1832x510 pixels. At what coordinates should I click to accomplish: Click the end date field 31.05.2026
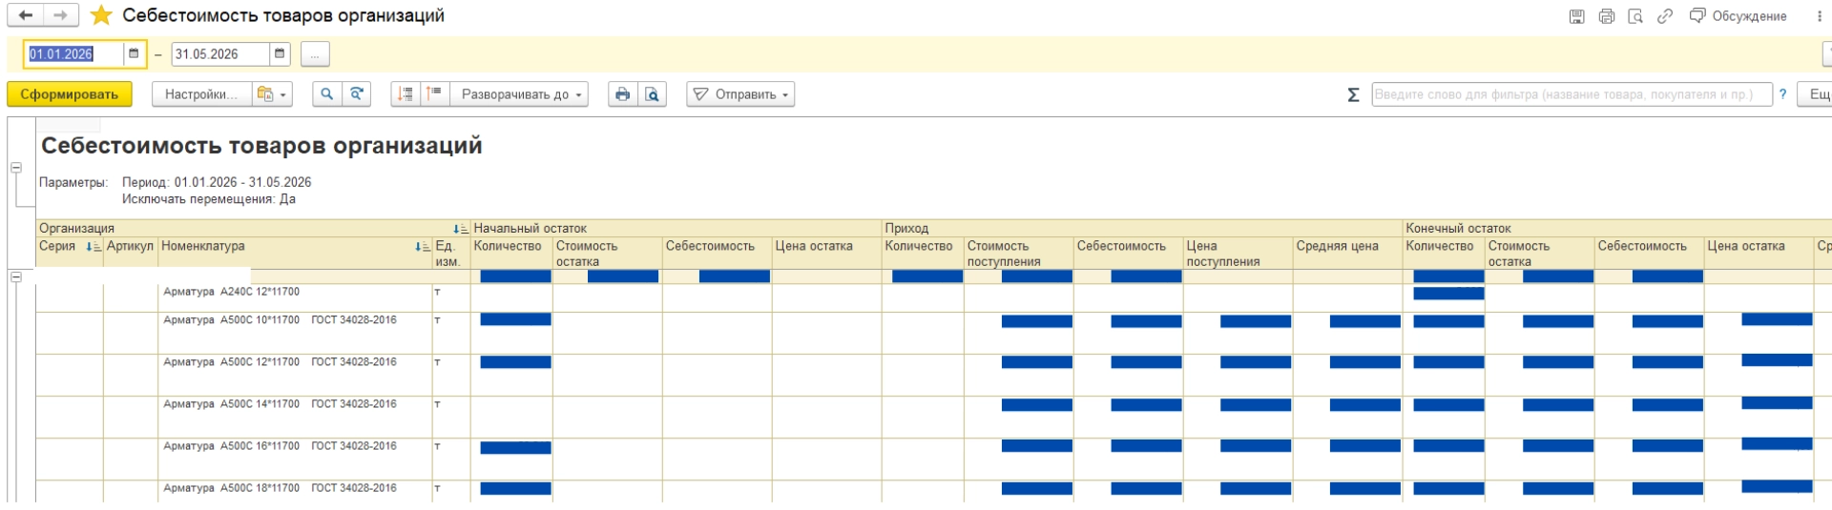[220, 54]
